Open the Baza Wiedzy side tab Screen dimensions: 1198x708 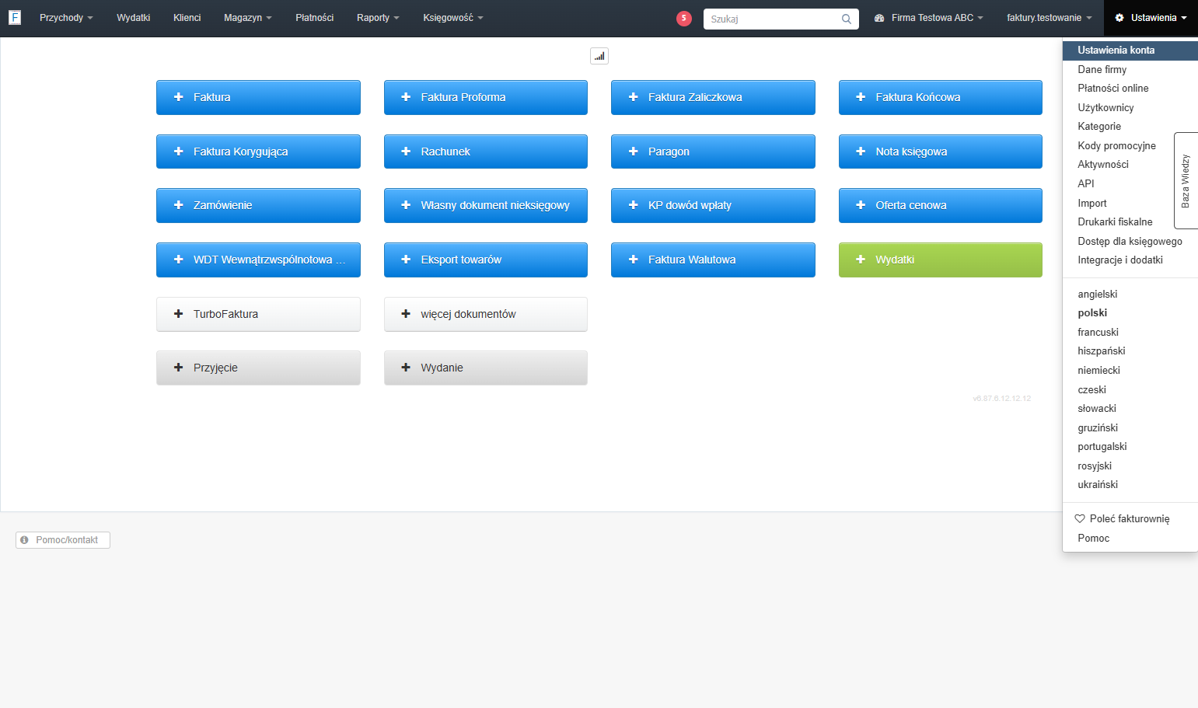(1186, 180)
